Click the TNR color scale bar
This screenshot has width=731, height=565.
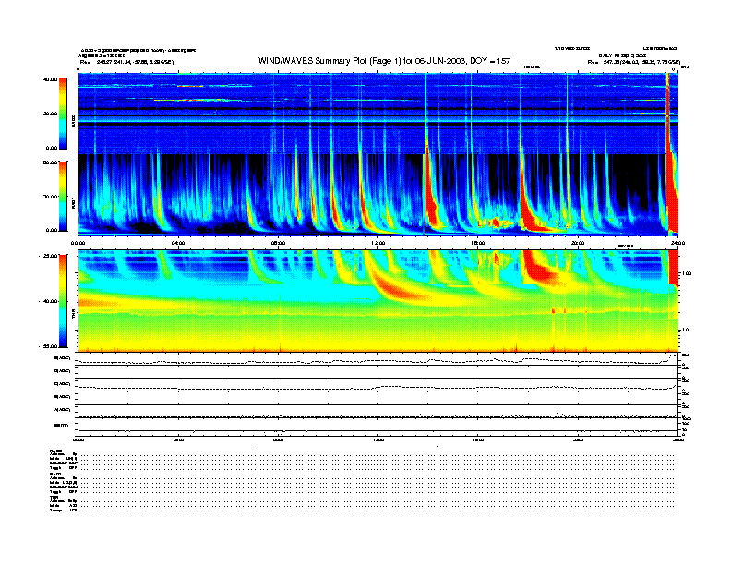(x=63, y=301)
